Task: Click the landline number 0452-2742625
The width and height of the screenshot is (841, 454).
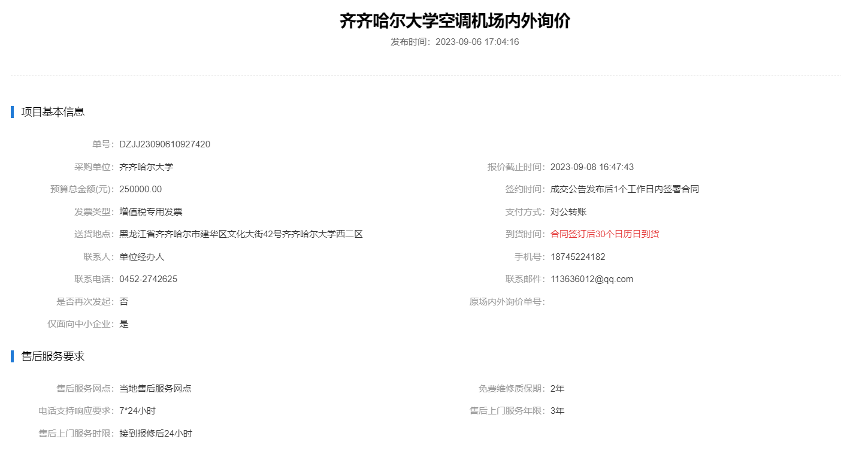Action: coord(148,279)
